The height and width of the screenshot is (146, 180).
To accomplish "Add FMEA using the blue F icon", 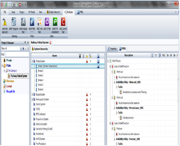I will point(32,25).
